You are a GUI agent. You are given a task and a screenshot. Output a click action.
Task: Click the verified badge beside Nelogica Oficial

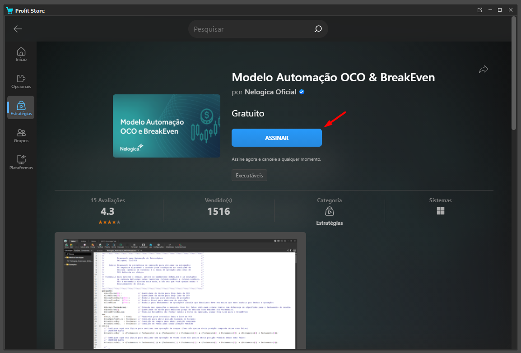click(x=302, y=92)
